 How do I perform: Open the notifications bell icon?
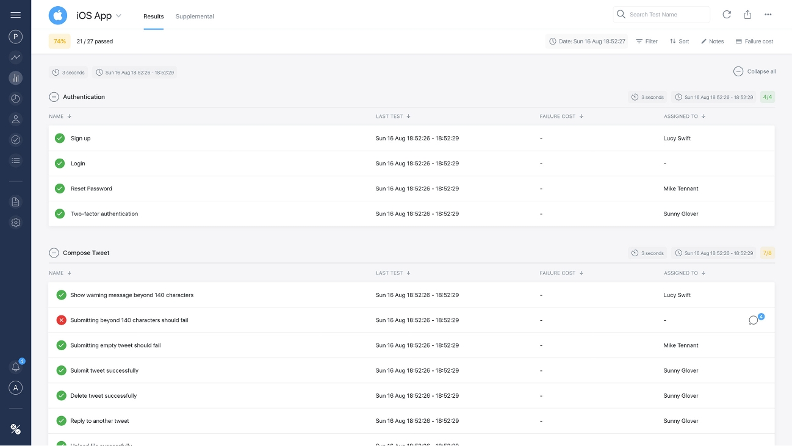(16, 367)
